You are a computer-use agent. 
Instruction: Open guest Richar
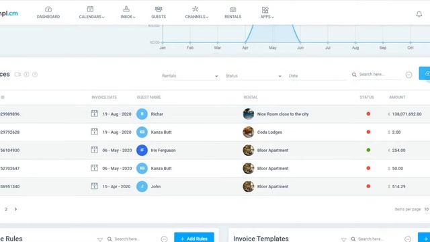coord(157,114)
